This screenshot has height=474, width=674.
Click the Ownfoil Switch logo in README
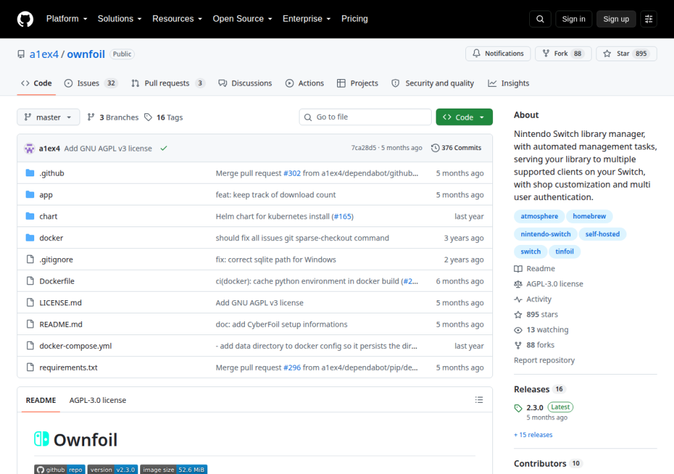[x=41, y=439]
